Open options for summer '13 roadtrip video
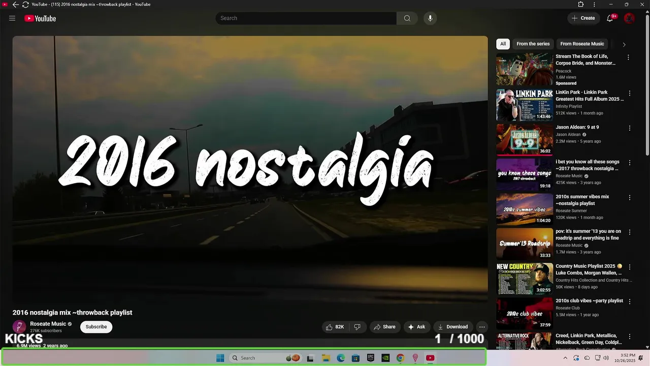This screenshot has height=366, width=650. click(630, 232)
